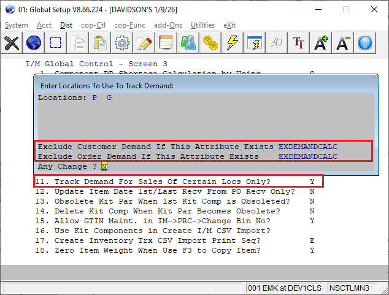Open the System menu
Viewport: 389px width, 295px height.
[x=16, y=25]
